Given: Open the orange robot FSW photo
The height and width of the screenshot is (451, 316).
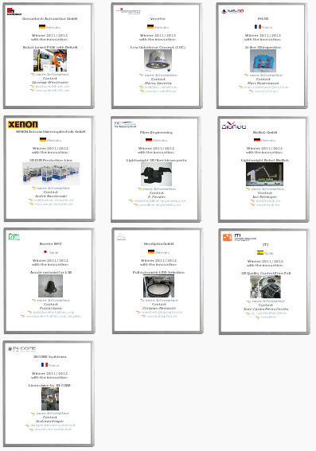Looking at the screenshot, I should (50, 60).
